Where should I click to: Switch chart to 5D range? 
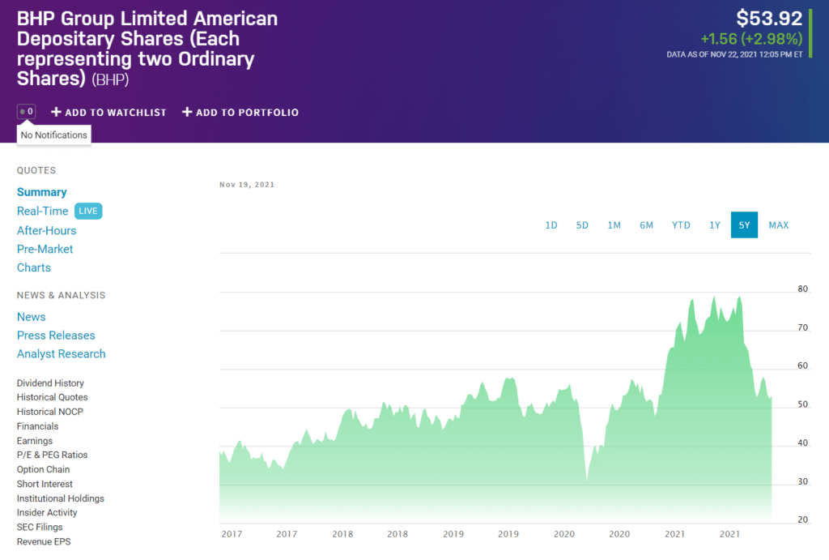pyautogui.click(x=582, y=225)
